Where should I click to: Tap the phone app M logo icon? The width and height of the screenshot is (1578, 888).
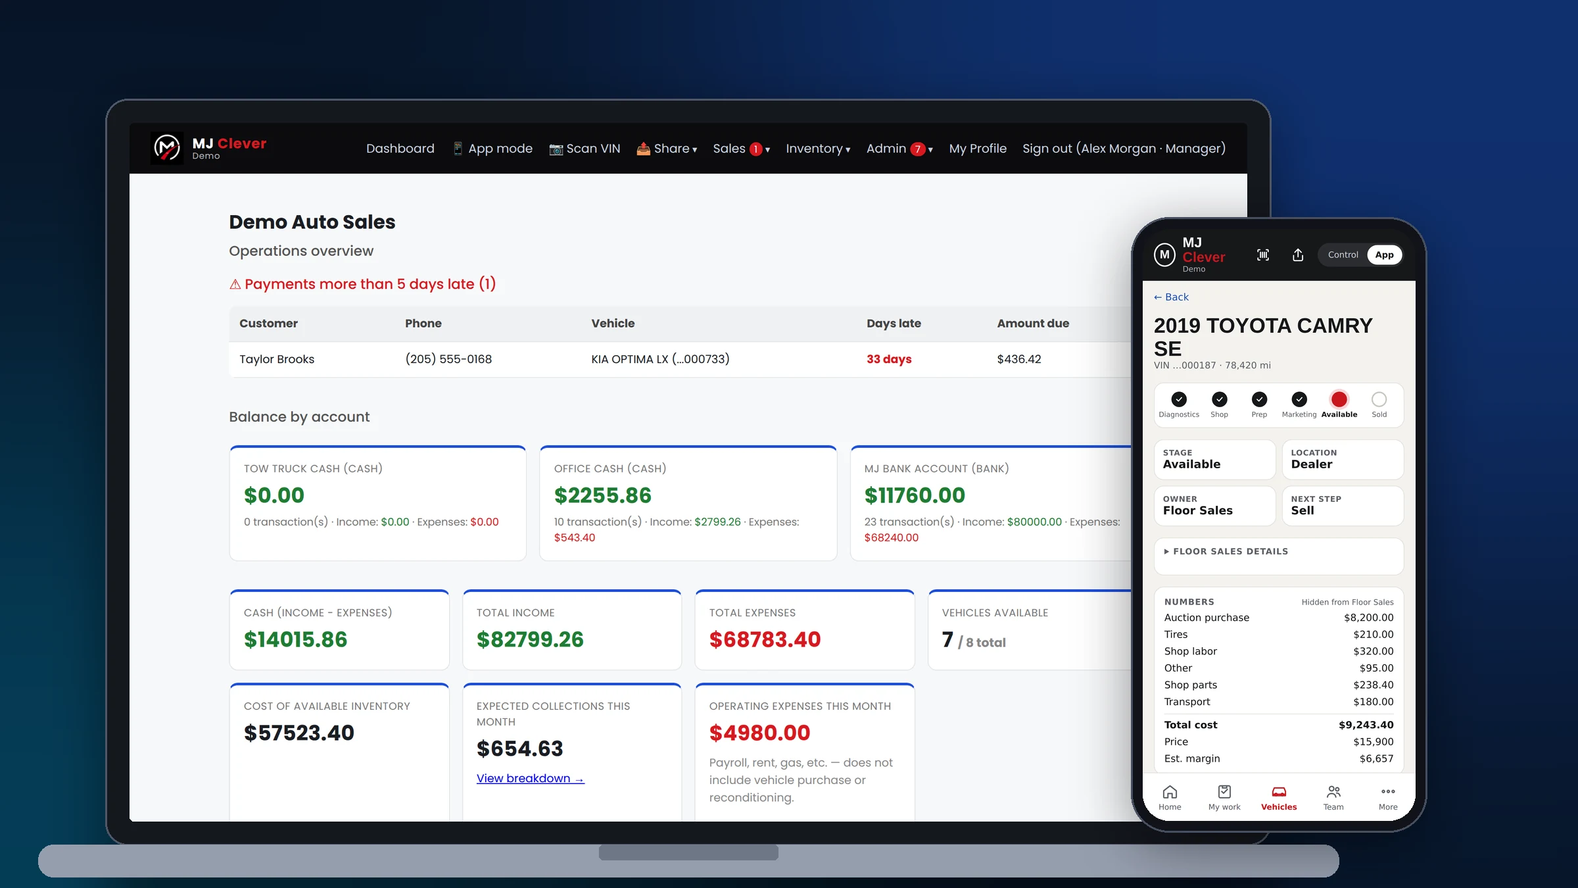pos(1164,255)
